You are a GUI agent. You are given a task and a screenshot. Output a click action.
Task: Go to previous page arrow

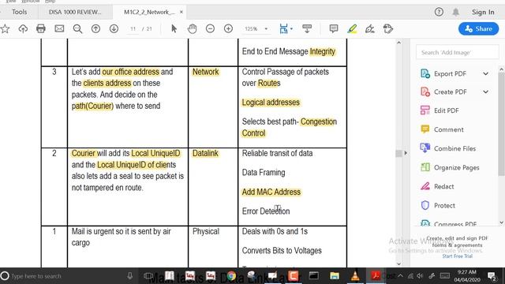(95, 28)
